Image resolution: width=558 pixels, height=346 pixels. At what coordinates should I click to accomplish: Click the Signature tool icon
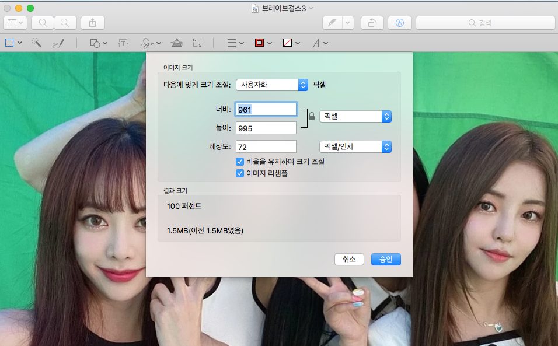[147, 43]
